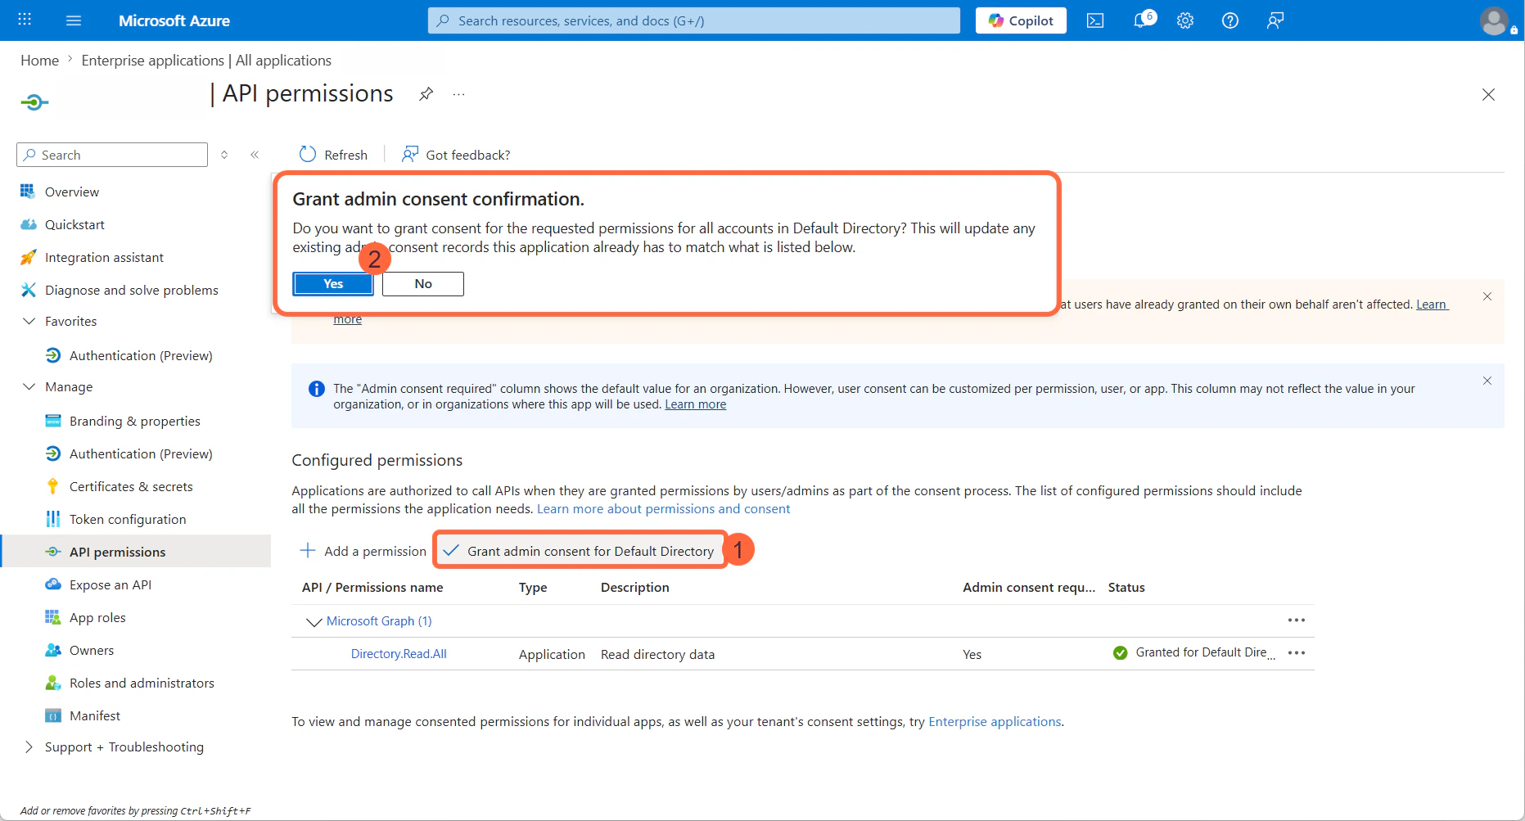Open Authentication (Preview) under Favorites
This screenshot has width=1525, height=821.
[x=141, y=355]
